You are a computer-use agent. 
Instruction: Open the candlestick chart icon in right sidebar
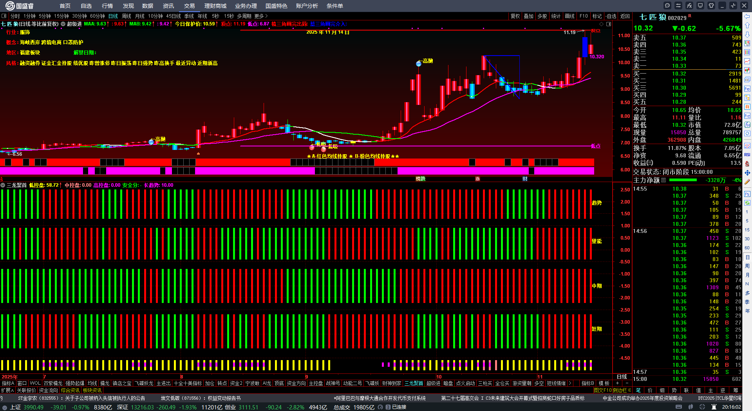tap(747, 70)
